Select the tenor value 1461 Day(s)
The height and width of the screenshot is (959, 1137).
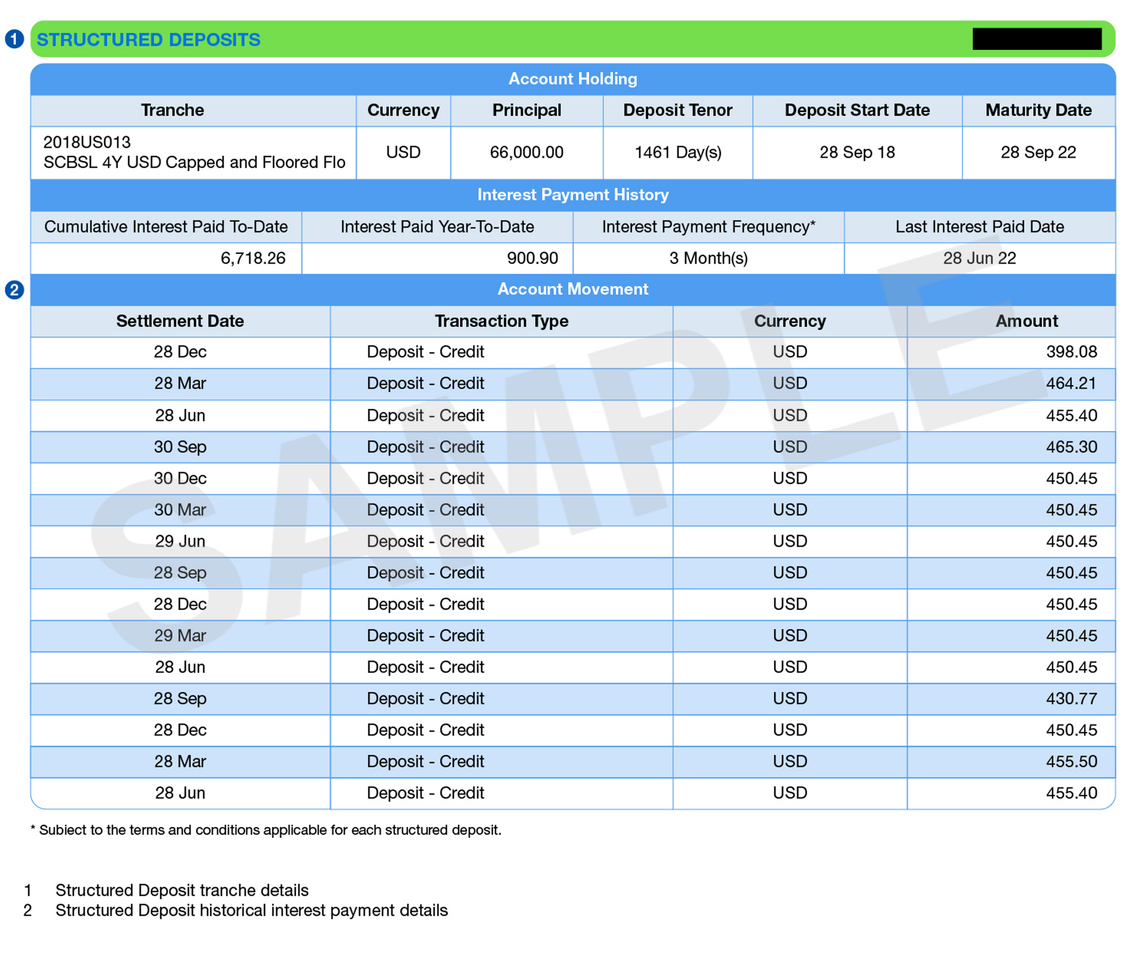click(x=678, y=152)
